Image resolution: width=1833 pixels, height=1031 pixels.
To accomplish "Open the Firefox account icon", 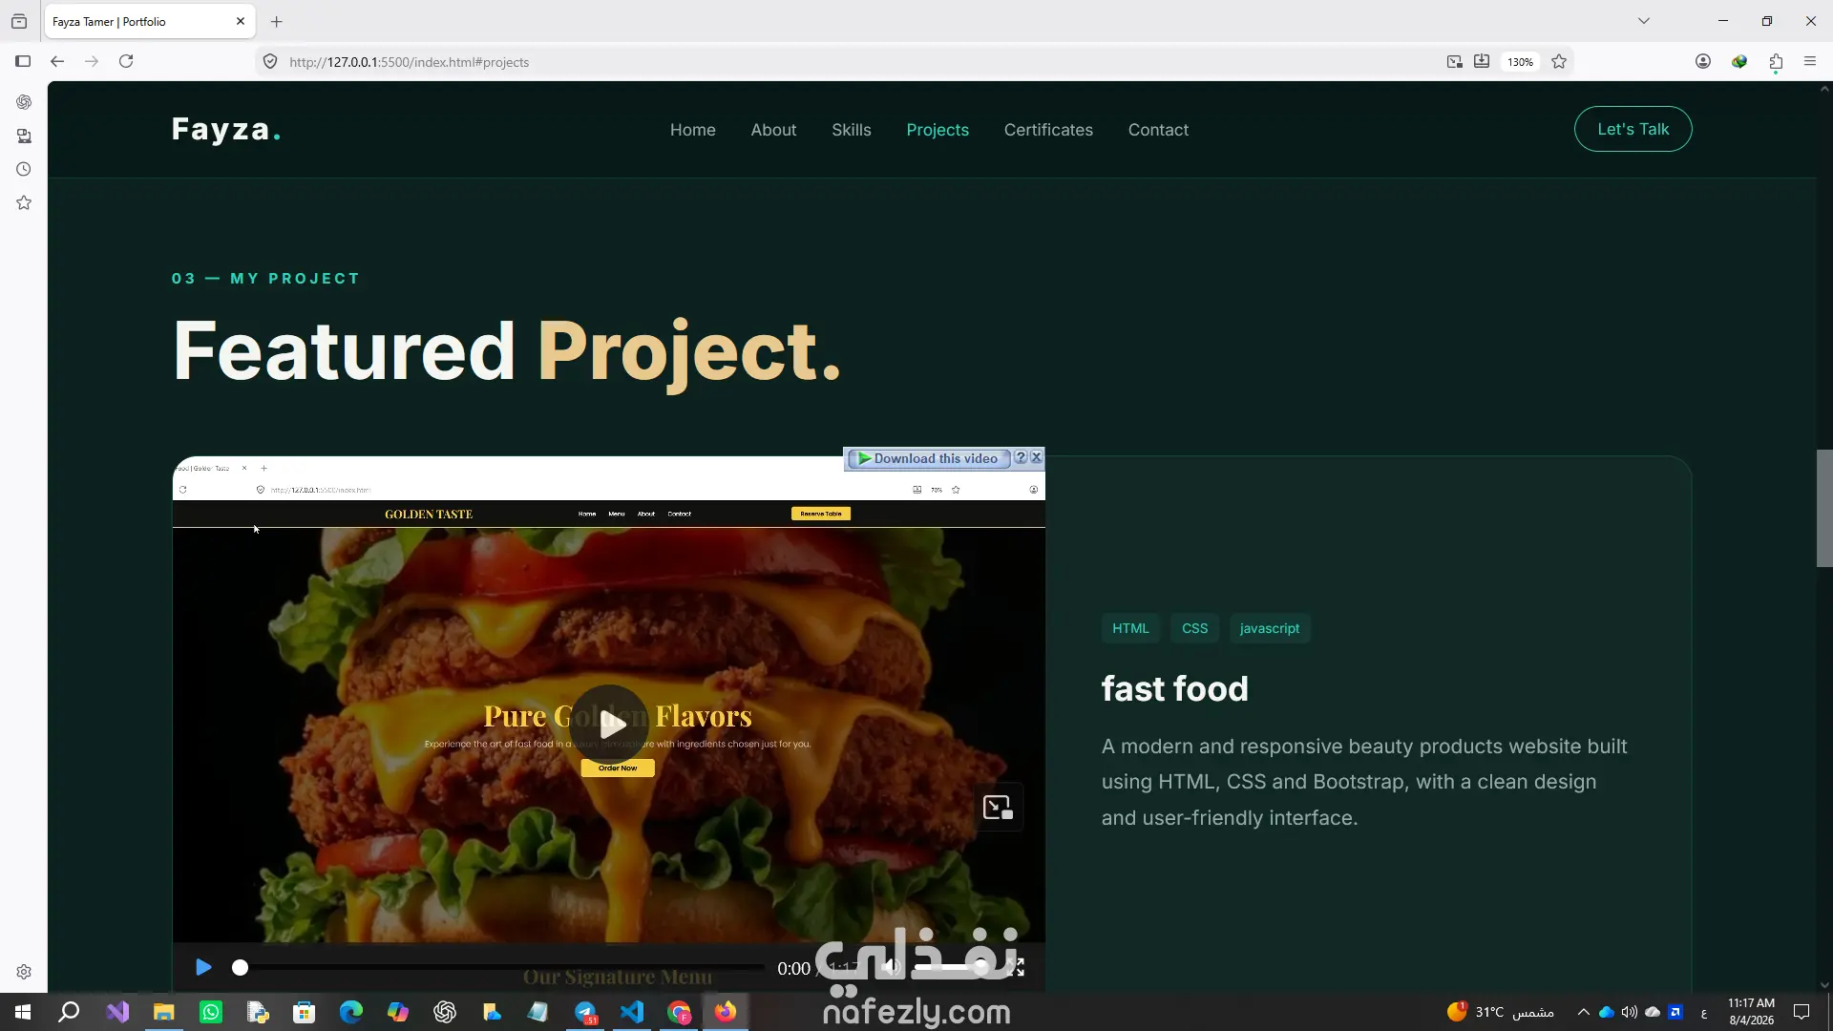I will 1703,61.
